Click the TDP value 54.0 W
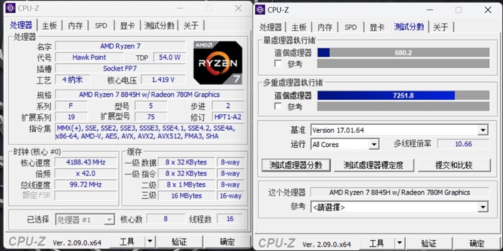Screen dimensions: 503x251 [x=169, y=57]
